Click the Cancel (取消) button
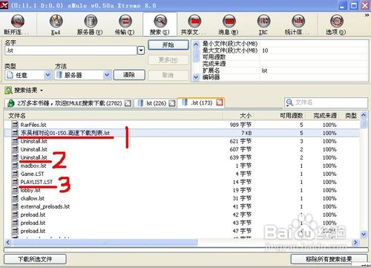The image size is (371, 268). pos(168,75)
